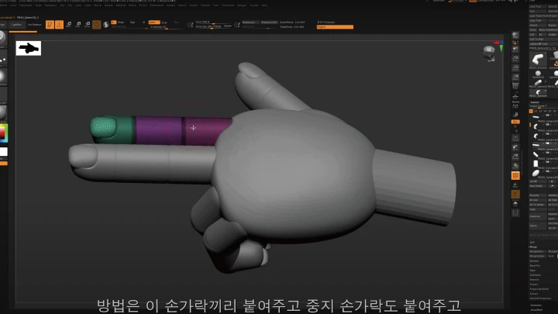Click the Load Tool button
The image size is (558, 314).
(538, 6)
